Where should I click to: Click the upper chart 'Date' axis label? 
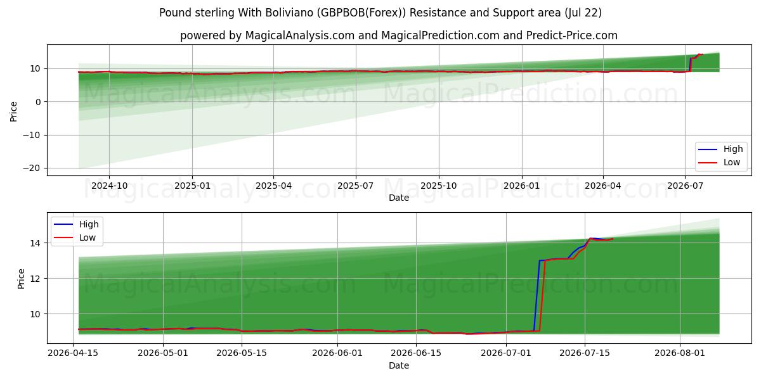point(399,198)
